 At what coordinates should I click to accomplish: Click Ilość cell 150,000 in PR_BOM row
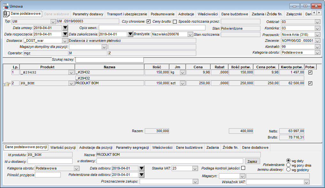pyautogui.click(x=157, y=83)
